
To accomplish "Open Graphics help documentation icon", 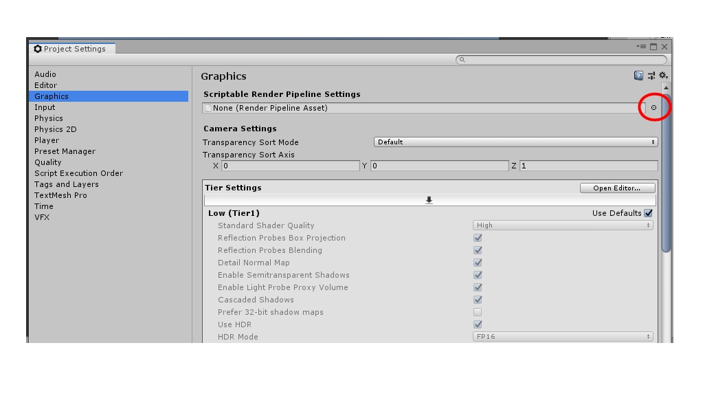I will pos(638,76).
